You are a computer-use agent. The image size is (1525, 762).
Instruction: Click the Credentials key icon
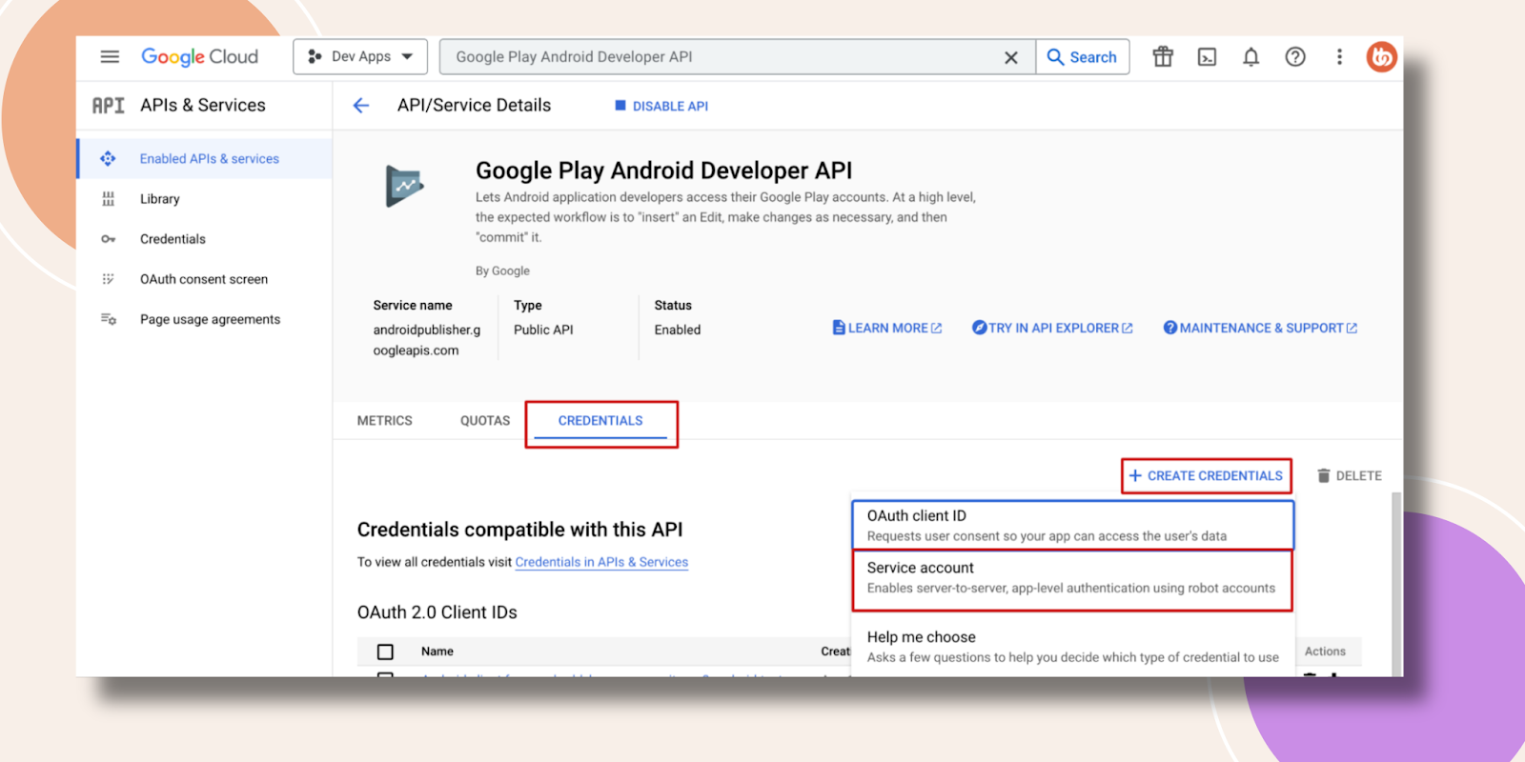pyautogui.click(x=108, y=239)
